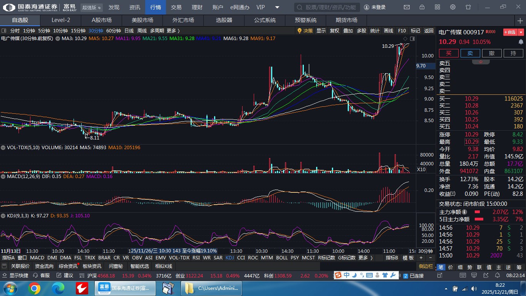Click the 资金流向 button

pos(44,266)
